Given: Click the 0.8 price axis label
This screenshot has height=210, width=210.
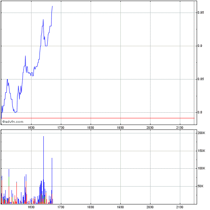Looking at the screenshot, I should click(200, 112).
